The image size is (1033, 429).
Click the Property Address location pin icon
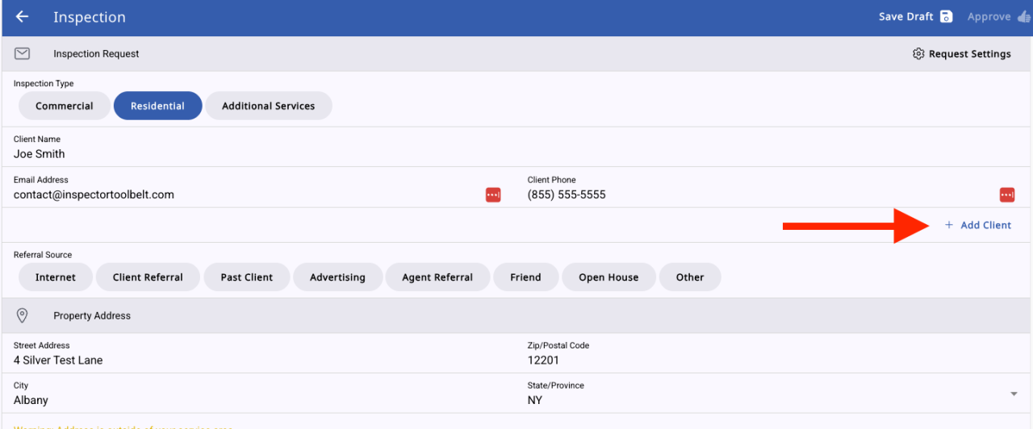click(x=23, y=315)
